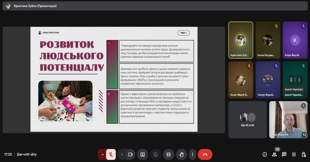Expand video settings arrow beside camera

122,155
